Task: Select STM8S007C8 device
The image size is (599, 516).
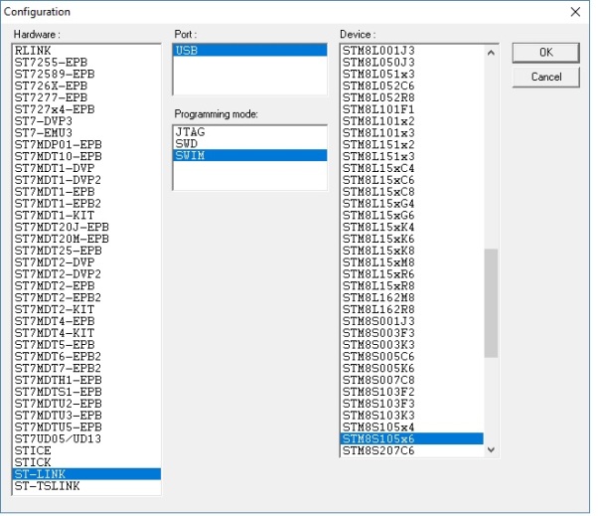Action: (x=412, y=381)
